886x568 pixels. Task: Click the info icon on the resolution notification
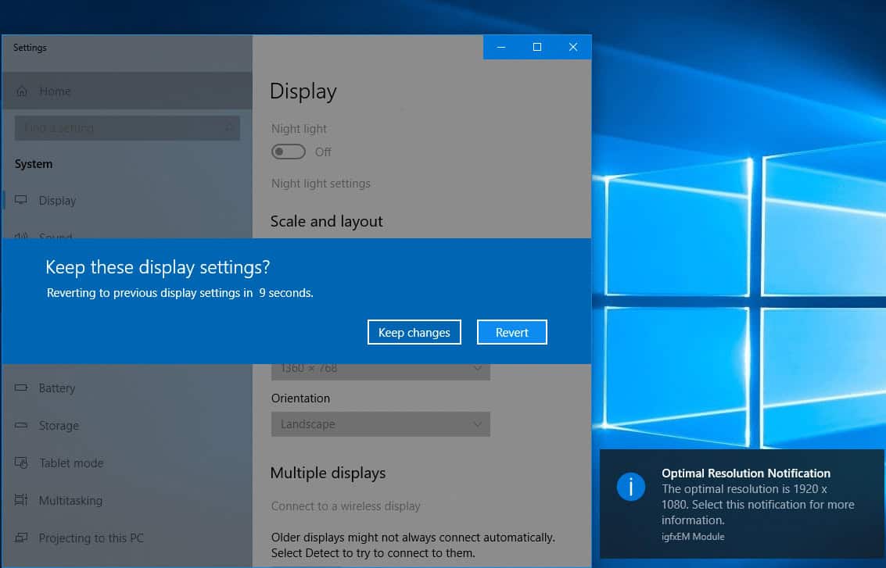tap(630, 487)
